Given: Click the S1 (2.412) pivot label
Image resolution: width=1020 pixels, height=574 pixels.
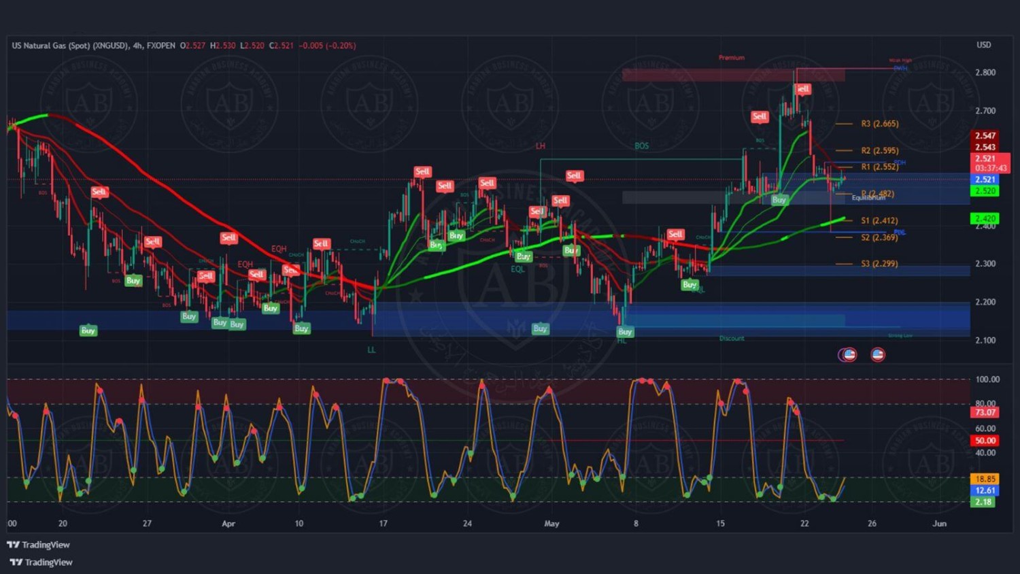Looking at the screenshot, I should tap(879, 220).
